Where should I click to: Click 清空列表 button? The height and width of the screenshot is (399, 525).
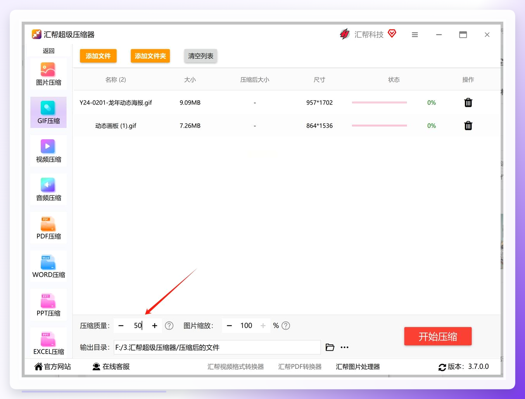point(200,56)
